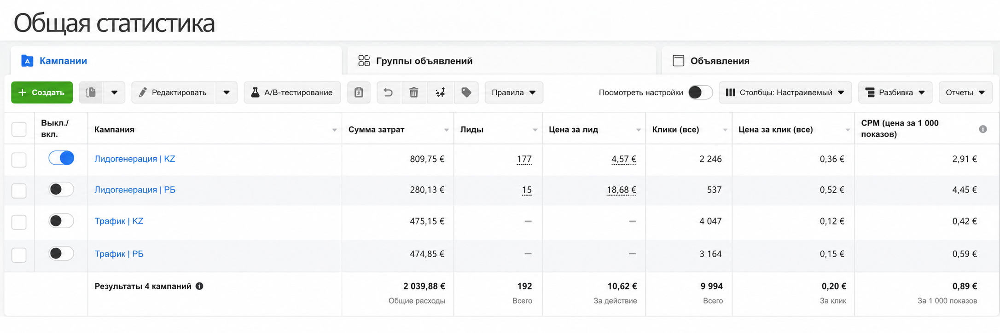Click the 9 994 total clicks value
Image resolution: width=1000 pixels, height=333 pixels.
[x=712, y=286]
